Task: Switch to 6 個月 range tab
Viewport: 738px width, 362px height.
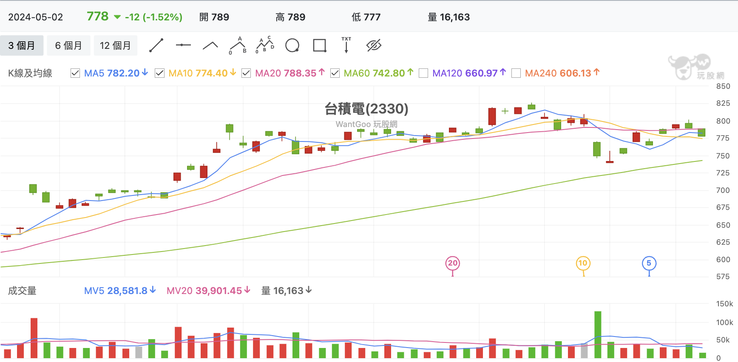Action: [x=68, y=45]
